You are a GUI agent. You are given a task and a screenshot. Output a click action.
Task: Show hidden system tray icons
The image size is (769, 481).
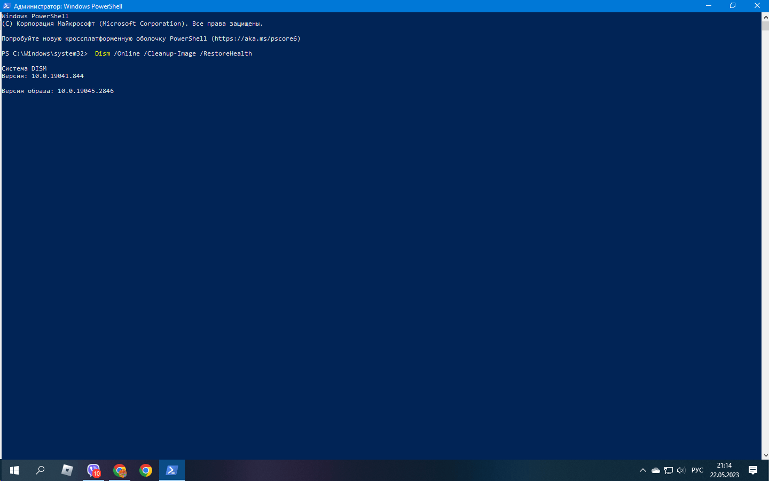(643, 470)
